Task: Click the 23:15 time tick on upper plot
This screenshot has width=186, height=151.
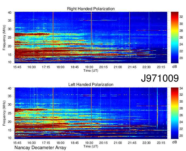Action: pos(161,67)
